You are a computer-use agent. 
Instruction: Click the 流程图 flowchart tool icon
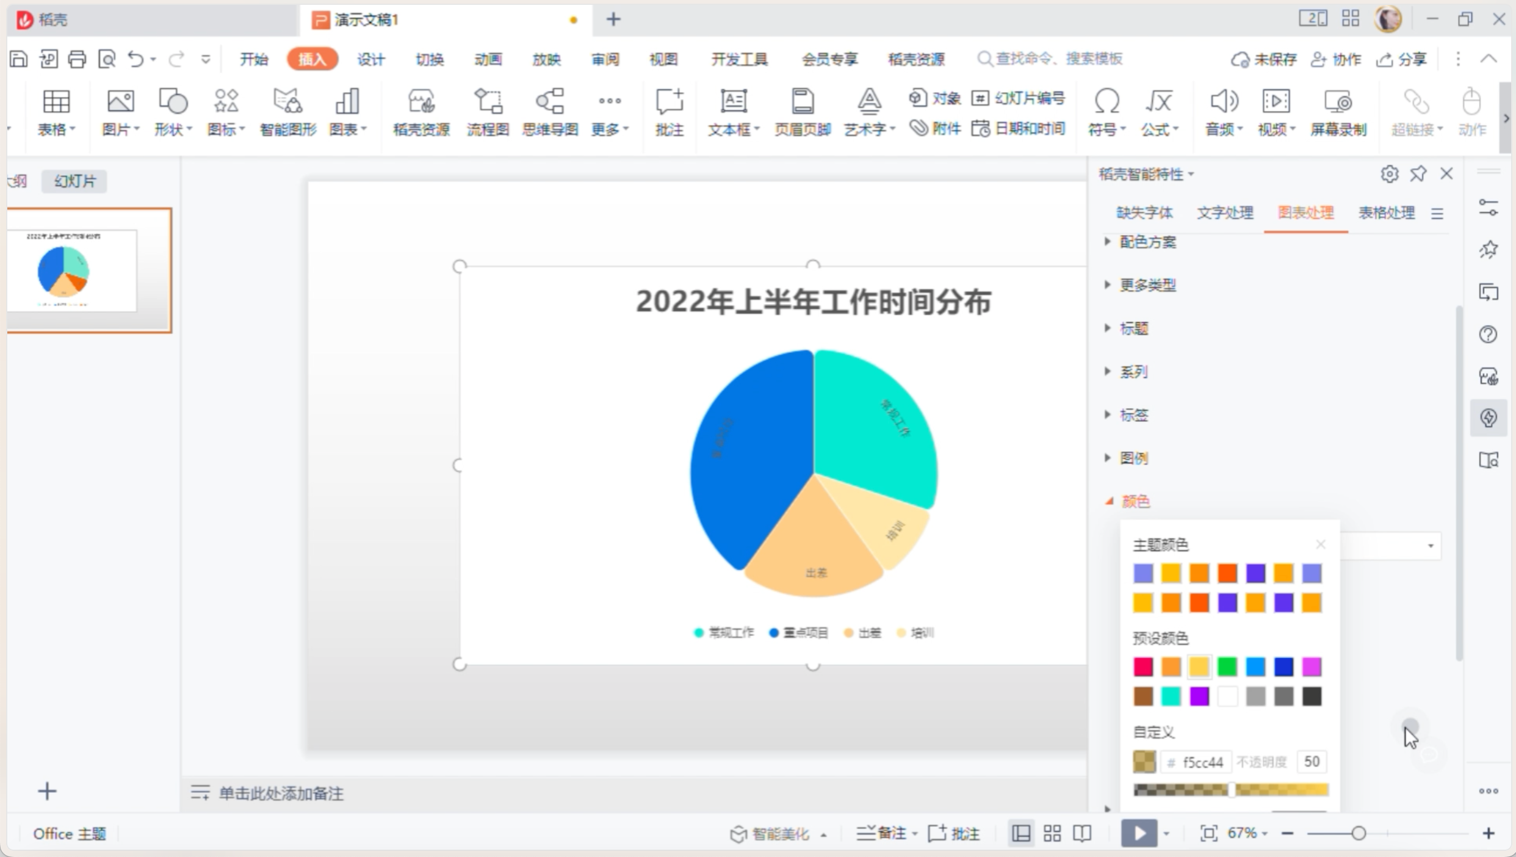(487, 112)
